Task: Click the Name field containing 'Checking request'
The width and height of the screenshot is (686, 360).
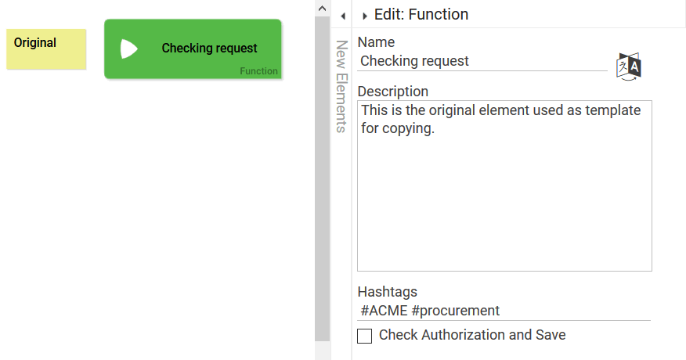Action: pos(482,61)
